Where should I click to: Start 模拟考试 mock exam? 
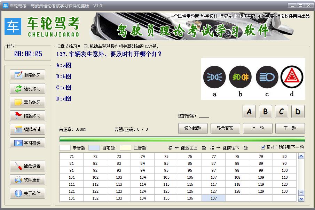pos(27,129)
